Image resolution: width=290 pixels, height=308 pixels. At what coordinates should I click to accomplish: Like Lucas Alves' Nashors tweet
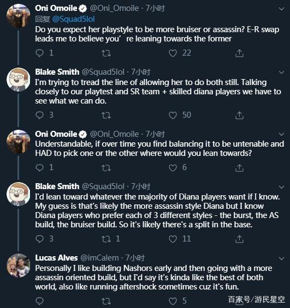click(173, 301)
